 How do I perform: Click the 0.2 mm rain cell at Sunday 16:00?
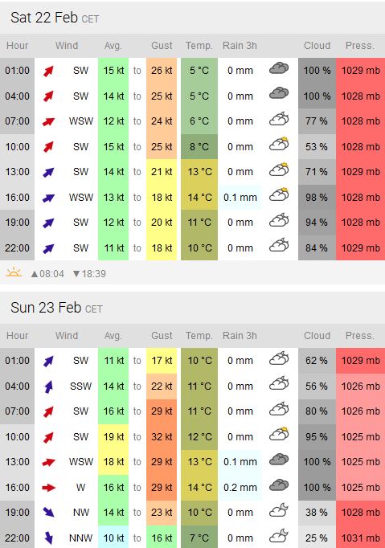pyautogui.click(x=240, y=487)
